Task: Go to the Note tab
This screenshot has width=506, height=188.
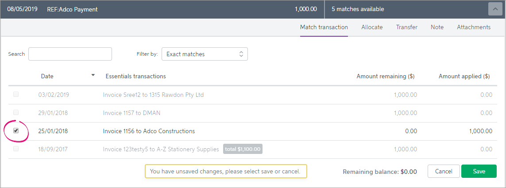Action: [437, 27]
